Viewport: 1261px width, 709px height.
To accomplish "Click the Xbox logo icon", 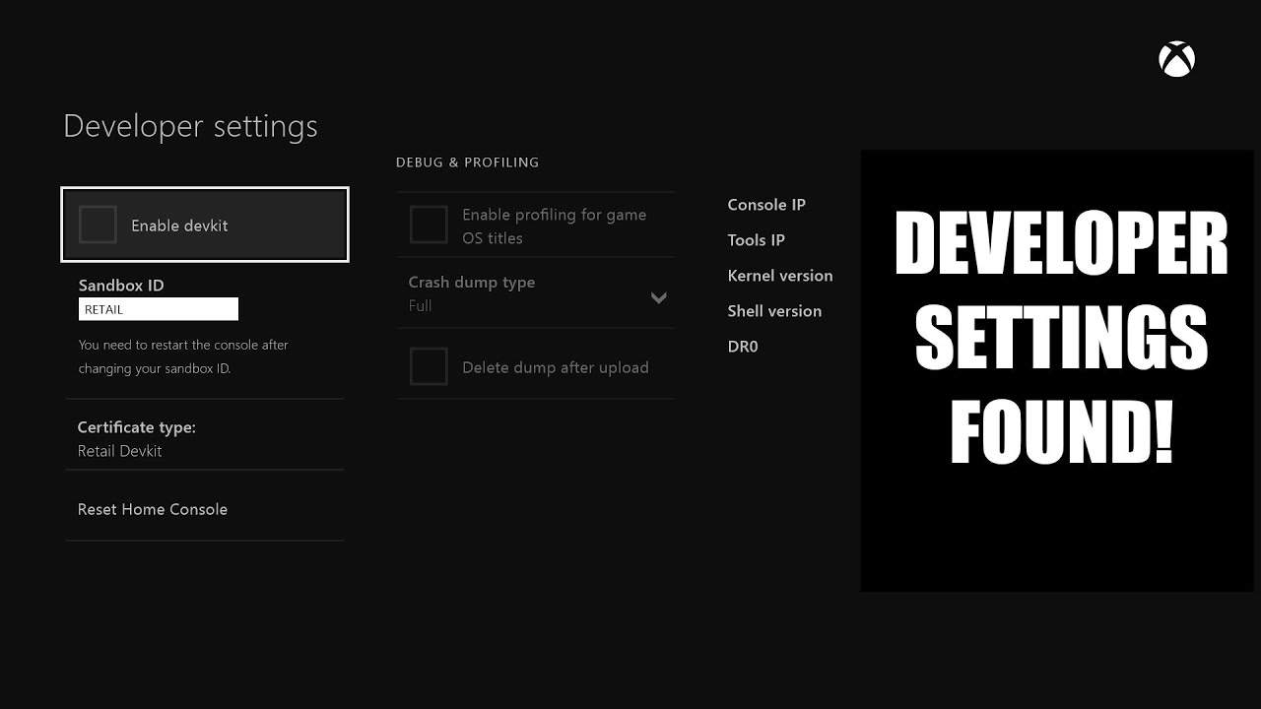I will [1176, 59].
